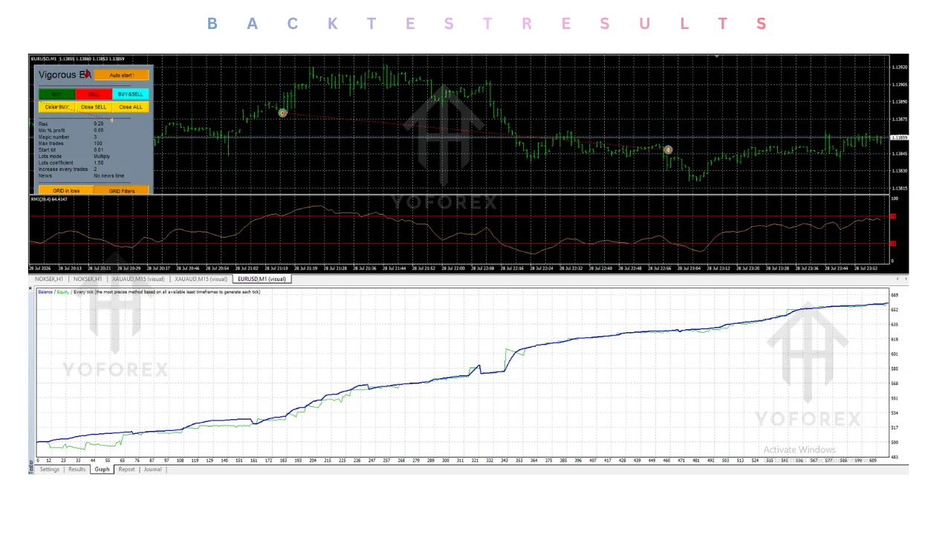
Task: Select the trade close marker near 22:56
Action: [x=668, y=149]
